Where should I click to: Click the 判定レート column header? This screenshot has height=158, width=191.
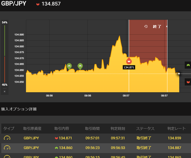[x=176, y=128]
